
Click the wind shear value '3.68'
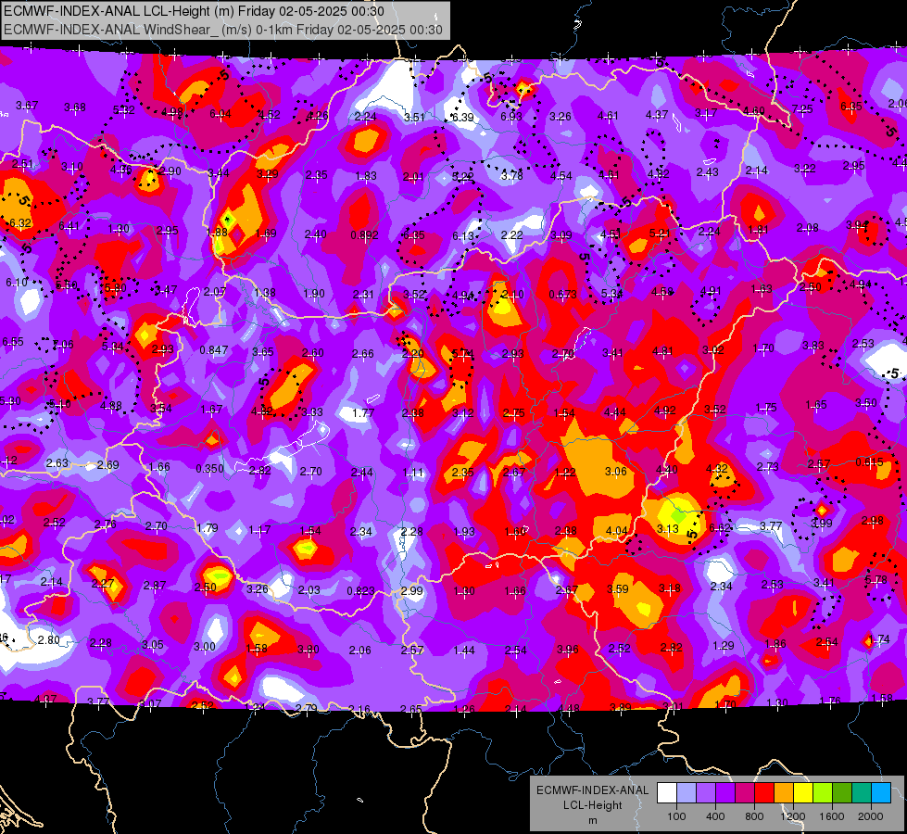(75, 107)
